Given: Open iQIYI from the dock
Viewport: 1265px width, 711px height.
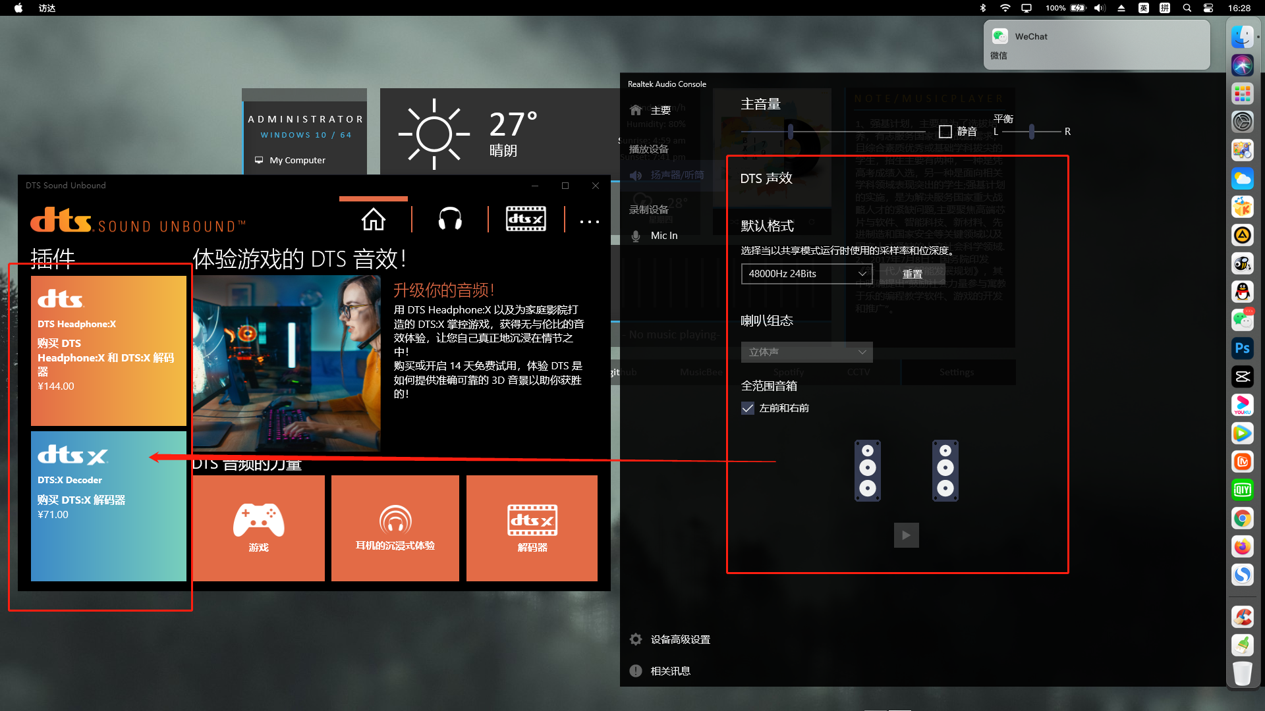Looking at the screenshot, I should (1243, 490).
